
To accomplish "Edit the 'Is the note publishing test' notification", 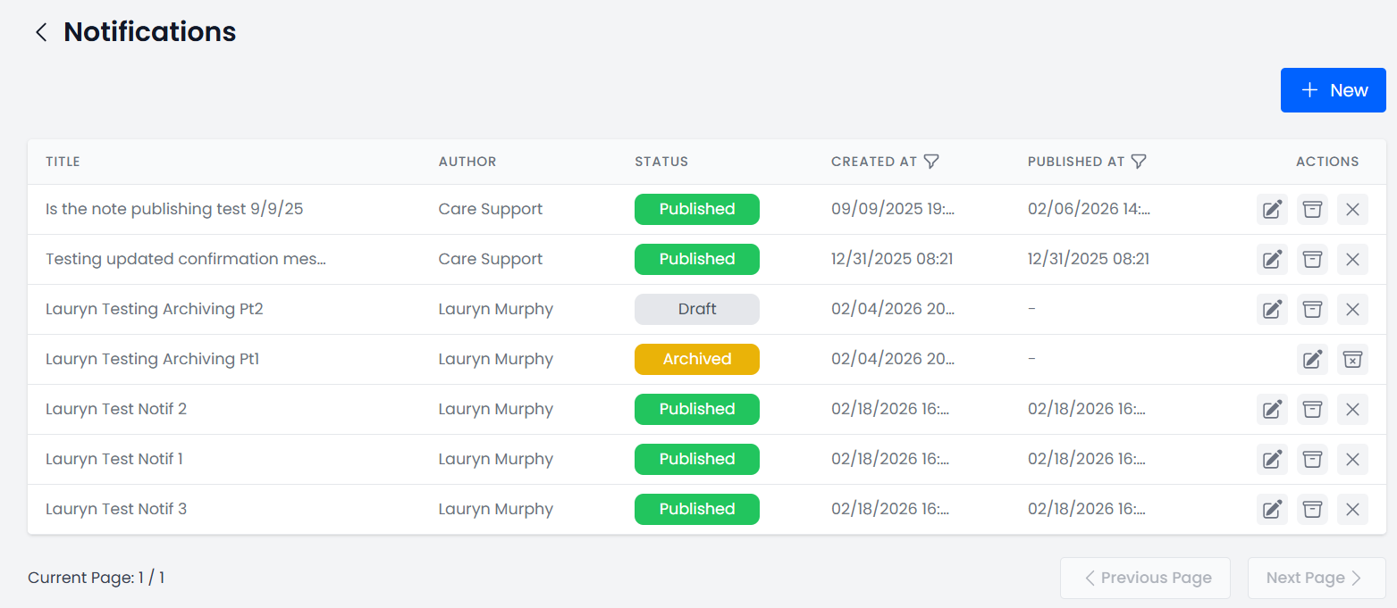I will click(x=1272, y=209).
